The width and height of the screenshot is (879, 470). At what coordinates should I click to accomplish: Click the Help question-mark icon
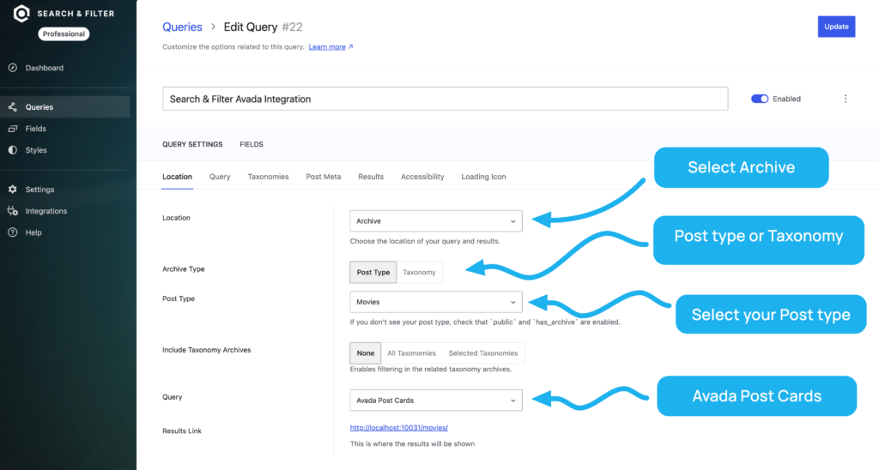coord(12,232)
